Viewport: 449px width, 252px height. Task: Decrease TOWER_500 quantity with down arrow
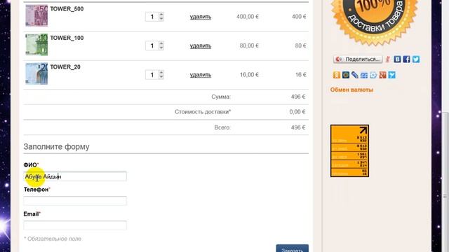161,19
